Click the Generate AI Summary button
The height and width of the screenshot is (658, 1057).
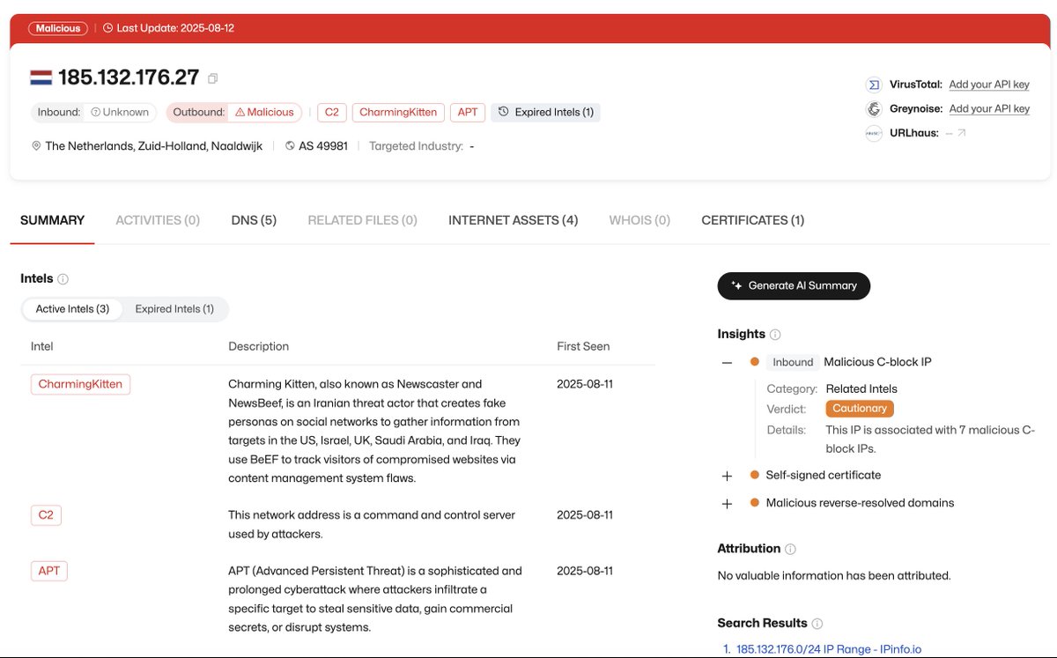click(x=794, y=285)
